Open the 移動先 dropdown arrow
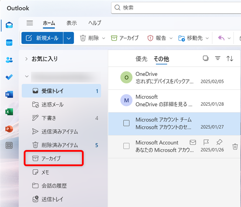This screenshot has width=241, height=207. tap(207, 38)
